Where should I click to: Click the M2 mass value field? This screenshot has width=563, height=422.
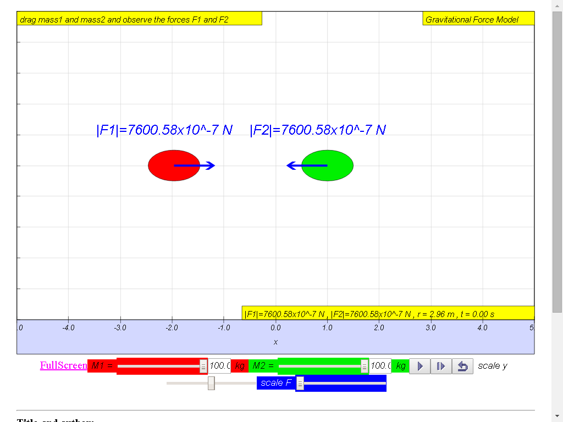380,366
